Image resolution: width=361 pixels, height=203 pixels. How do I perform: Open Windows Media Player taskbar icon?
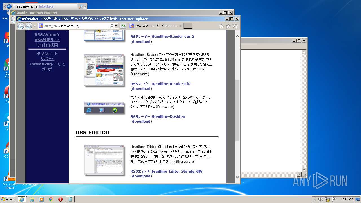pos(41,199)
